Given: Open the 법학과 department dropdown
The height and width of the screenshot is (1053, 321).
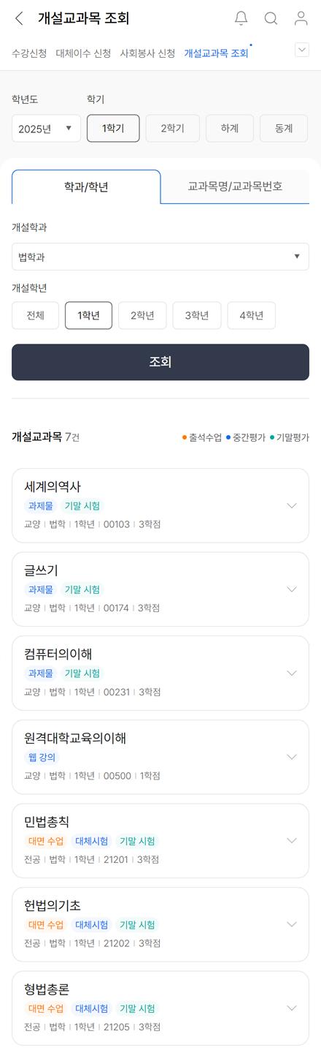Looking at the screenshot, I should pos(160,257).
